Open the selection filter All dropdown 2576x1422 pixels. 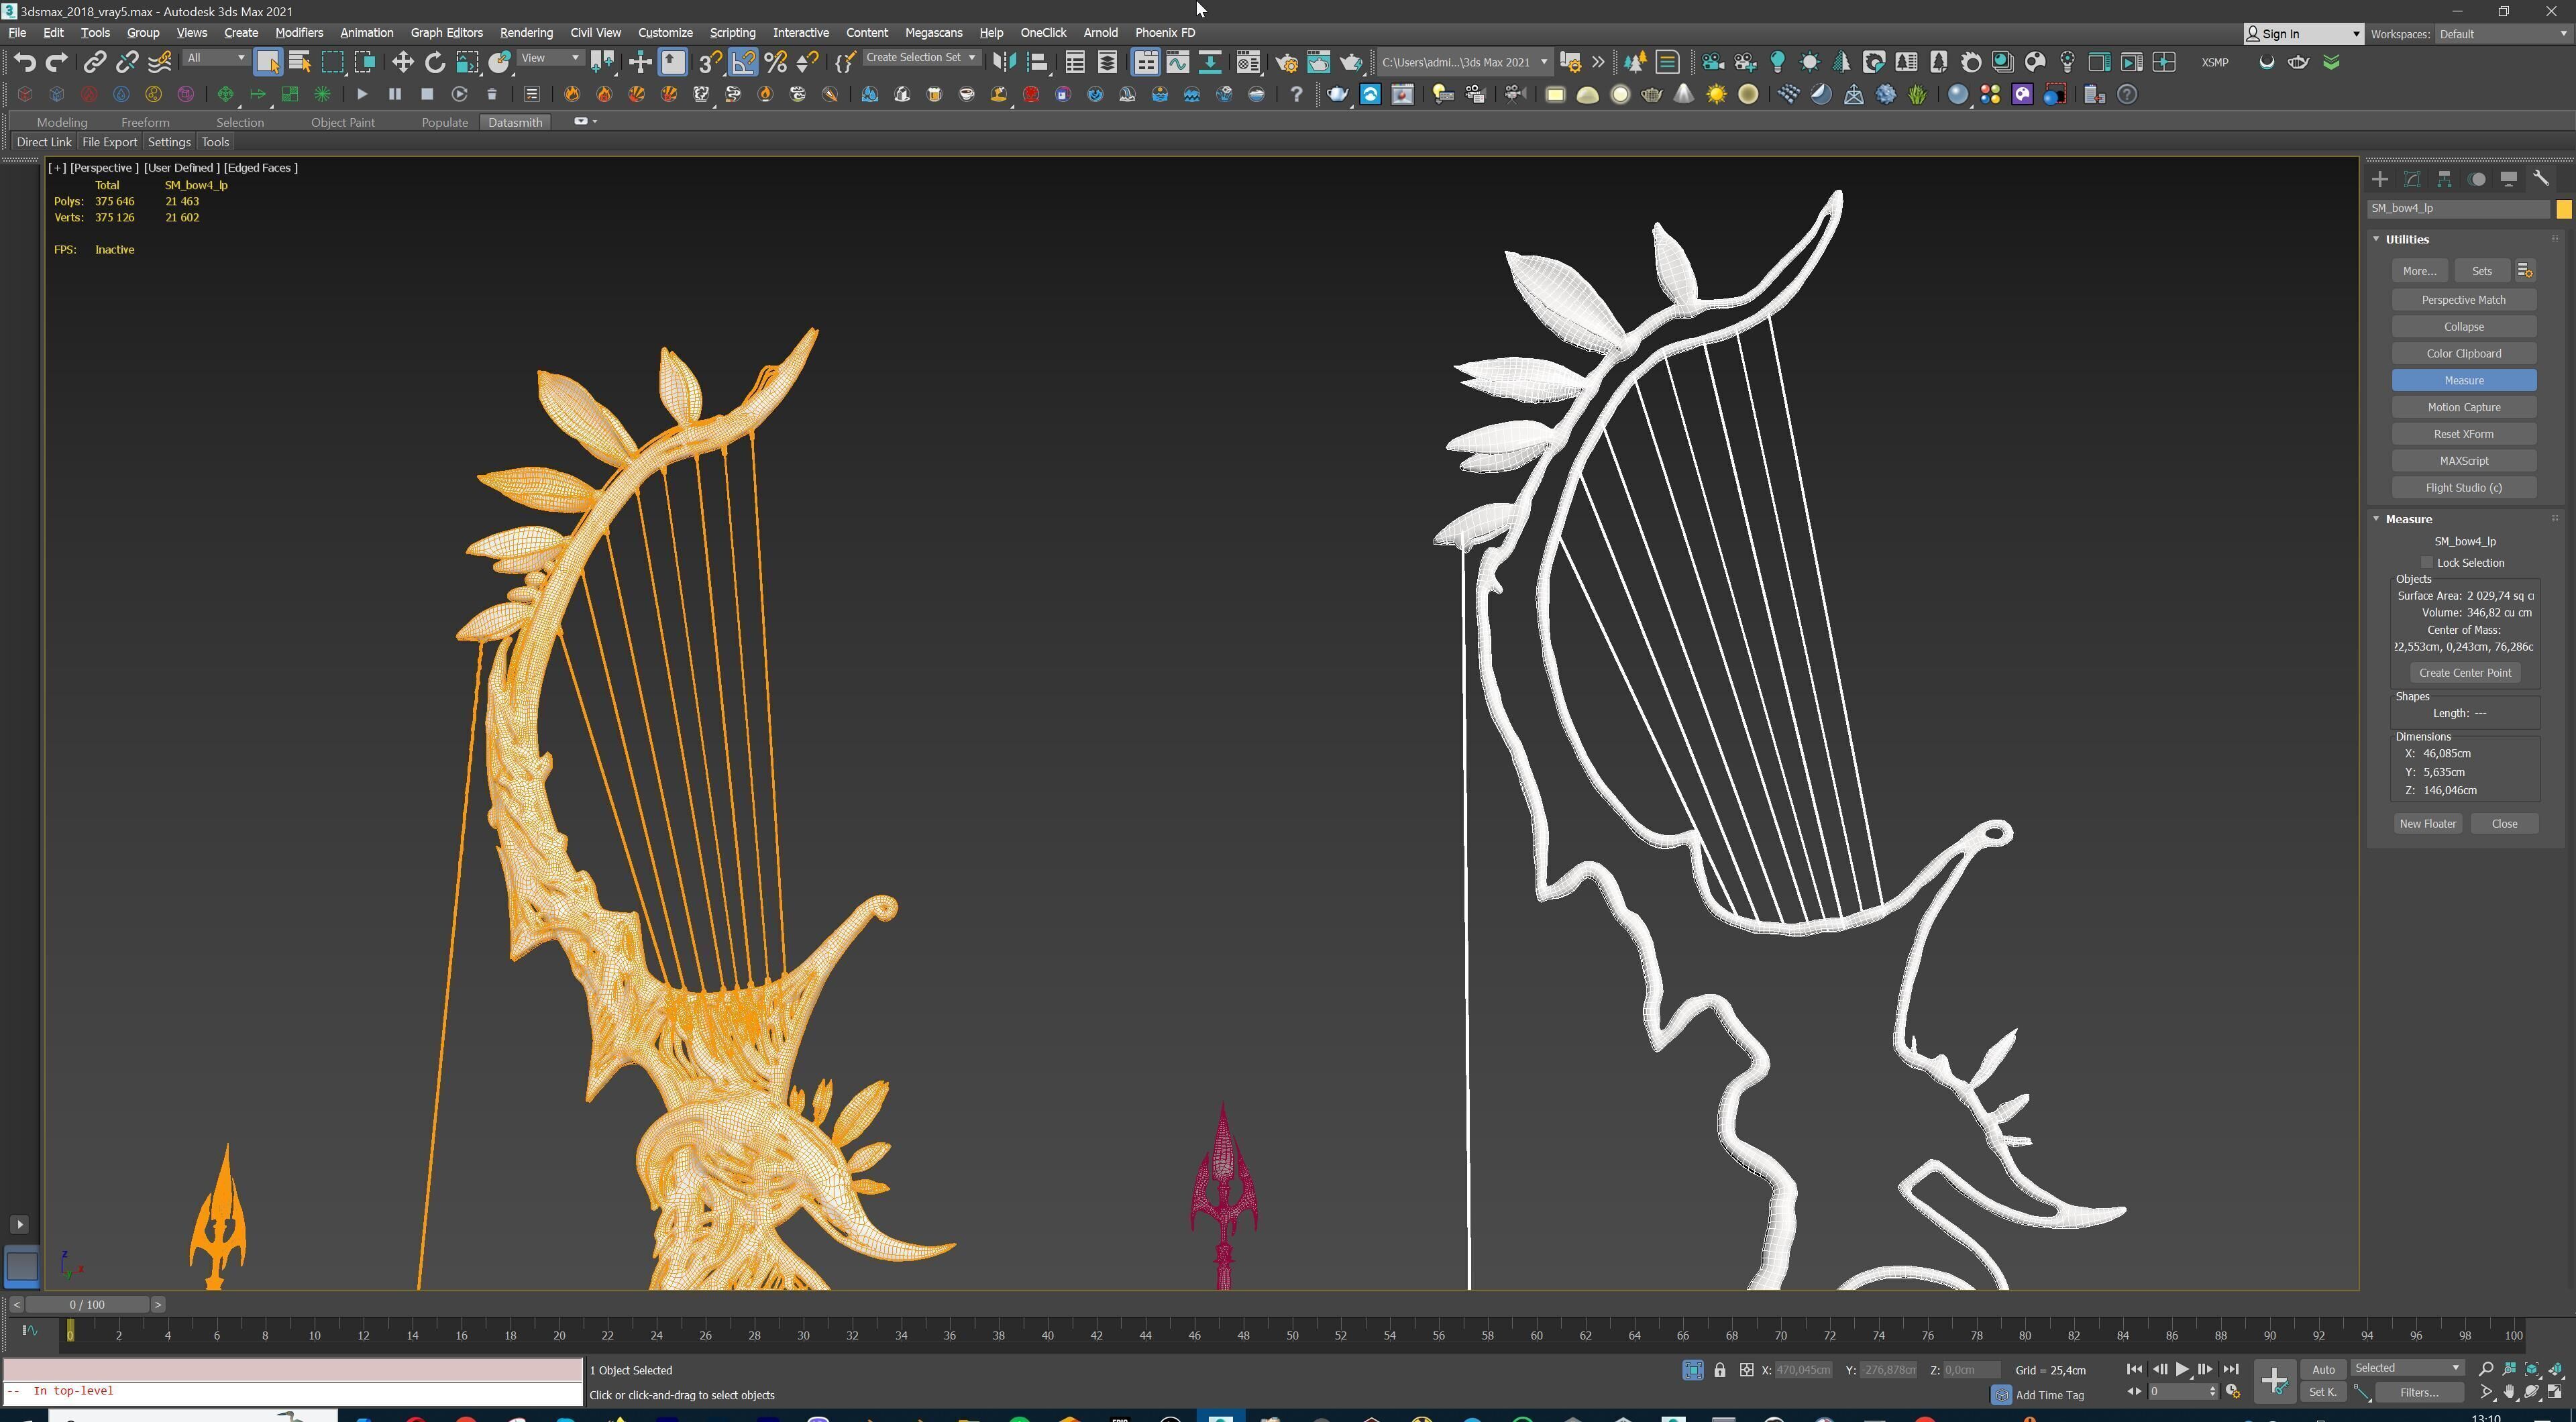coord(215,58)
